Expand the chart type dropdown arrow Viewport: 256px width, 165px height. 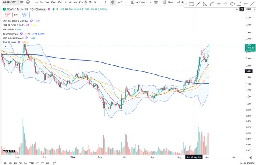tap(125, 2)
